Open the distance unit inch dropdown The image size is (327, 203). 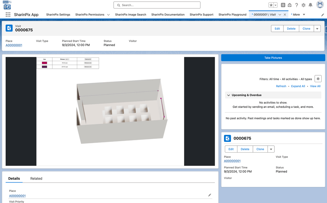[67, 59]
